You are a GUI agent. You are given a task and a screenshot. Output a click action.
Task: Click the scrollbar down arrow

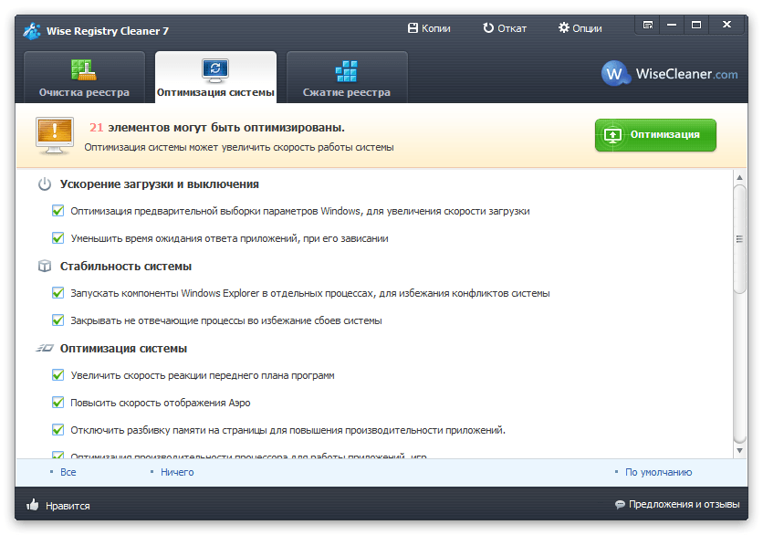click(739, 450)
